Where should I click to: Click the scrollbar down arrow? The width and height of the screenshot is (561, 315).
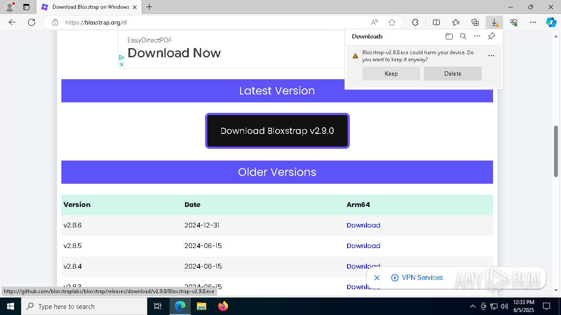[x=556, y=290]
